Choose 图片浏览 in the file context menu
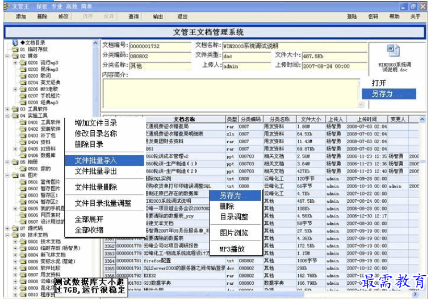This screenshot has height=299, width=431. pos(234,233)
